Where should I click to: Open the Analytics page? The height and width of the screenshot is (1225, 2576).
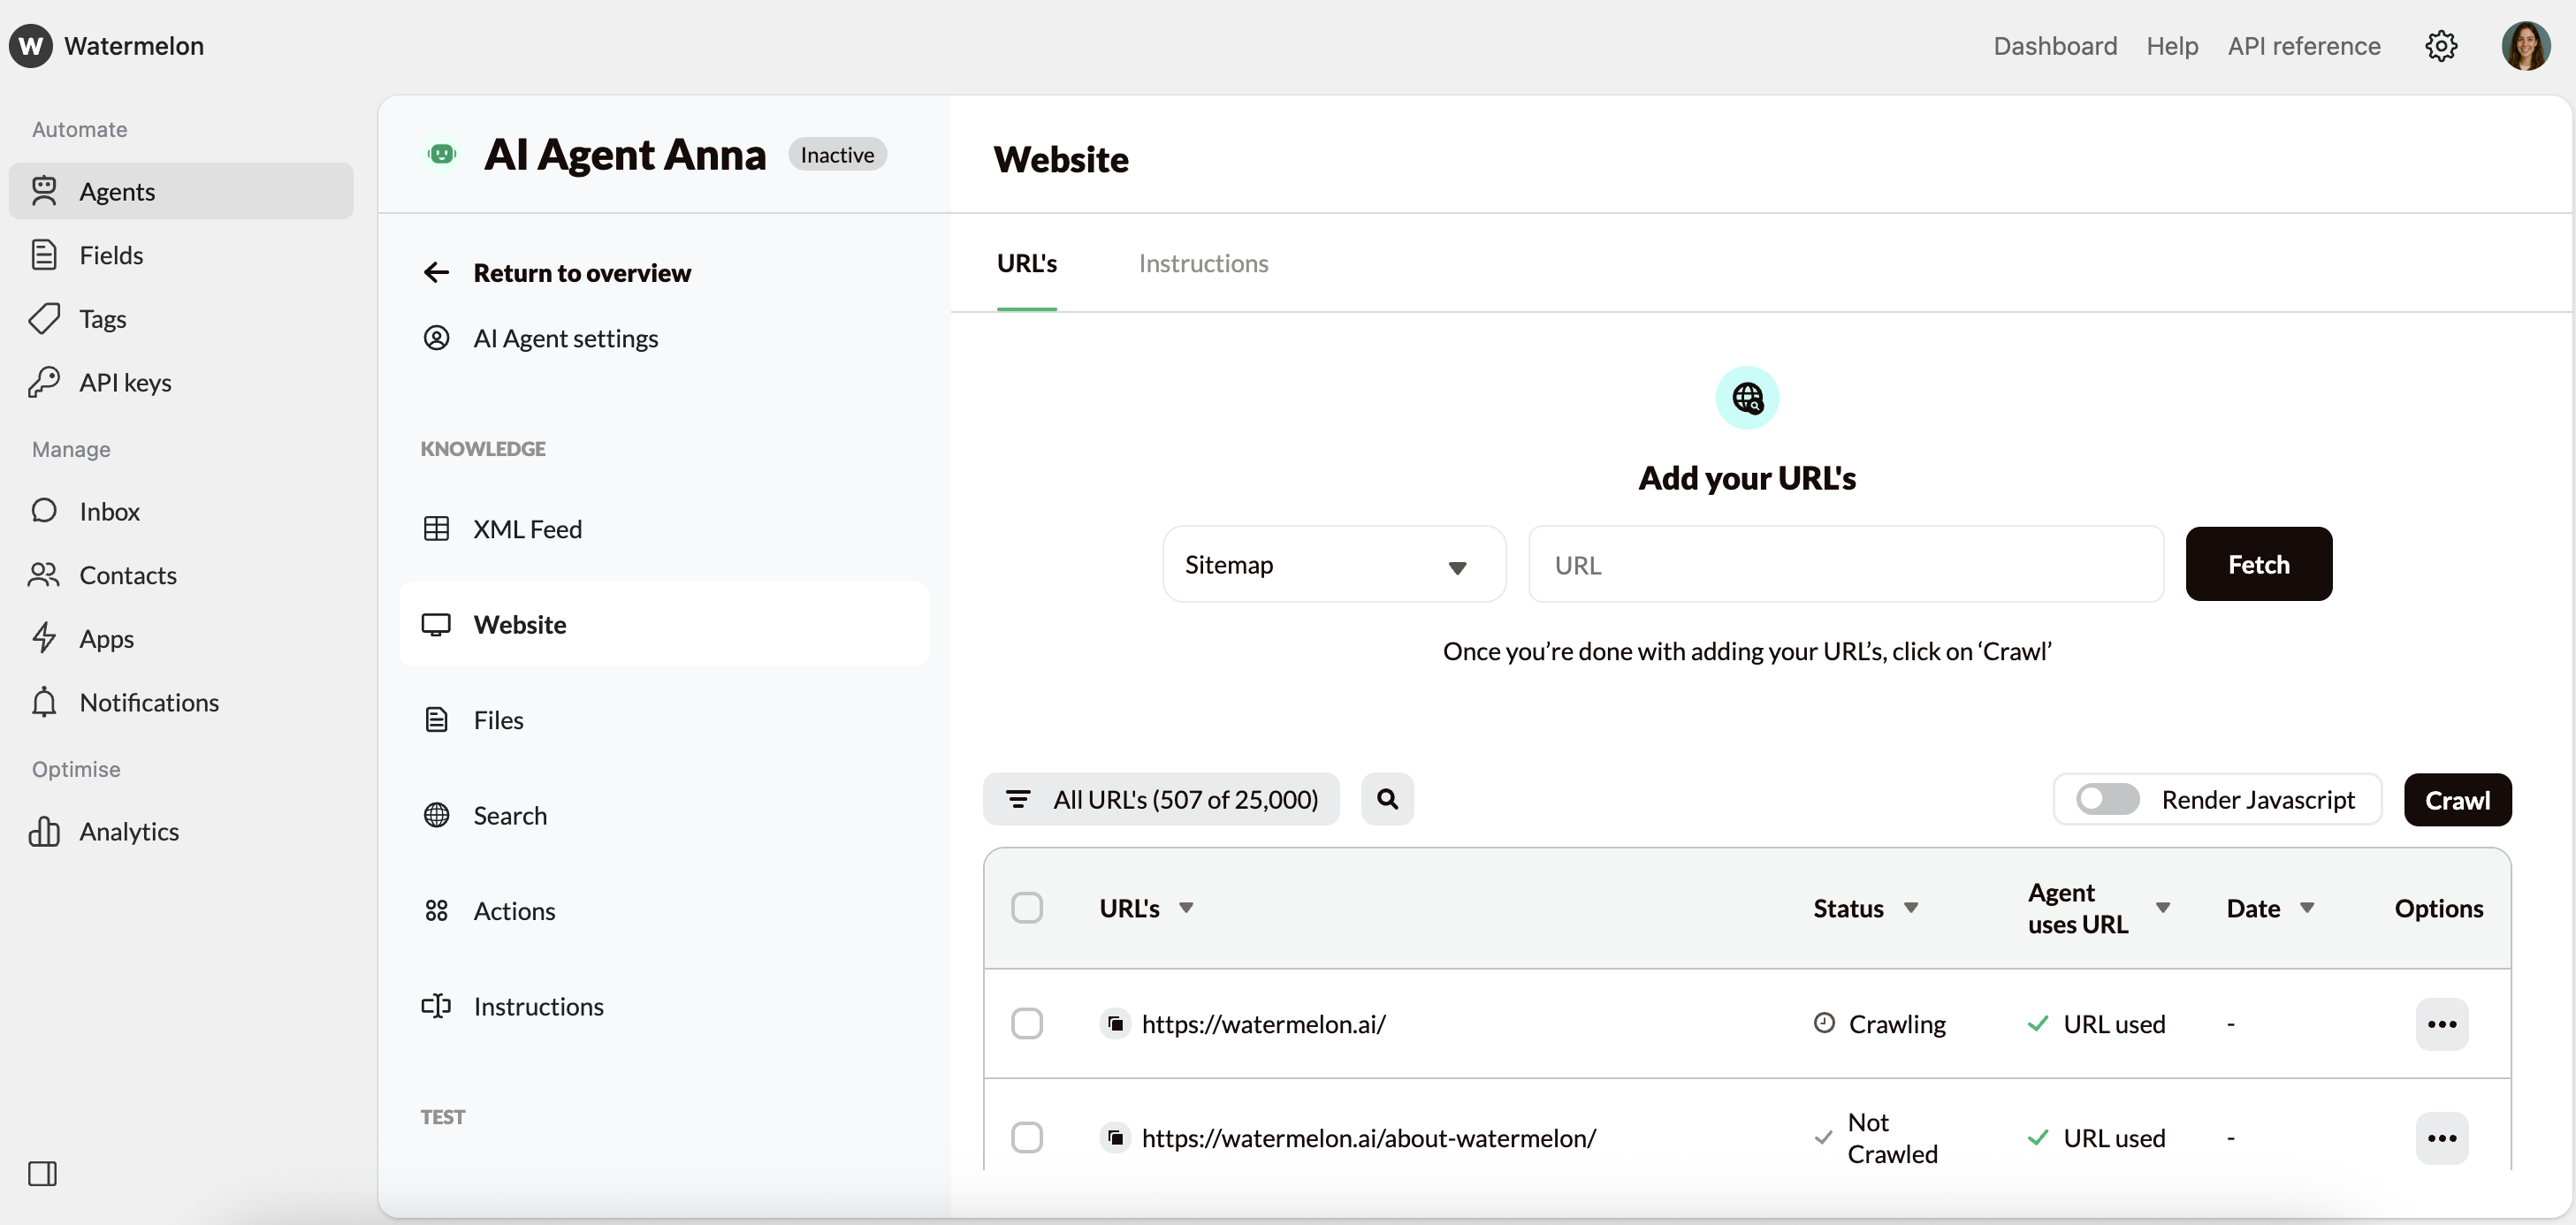click(129, 831)
